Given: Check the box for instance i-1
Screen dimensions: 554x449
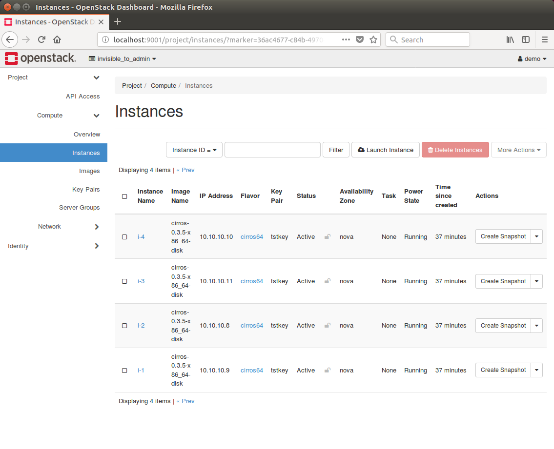Looking at the screenshot, I should tap(124, 371).
